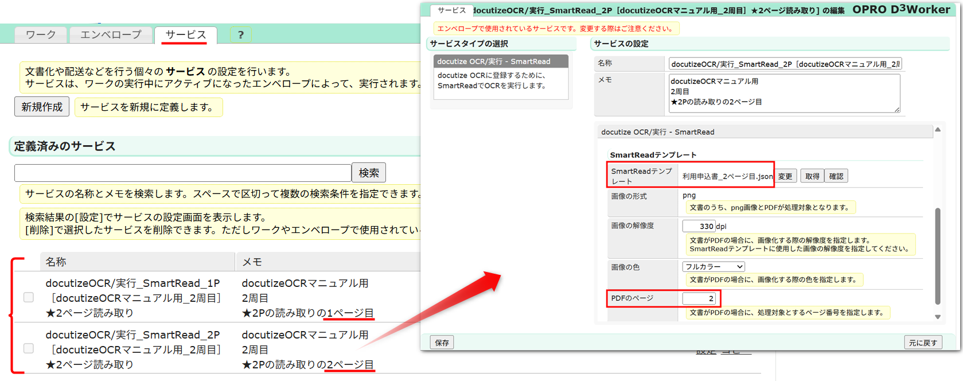Screen dimensions: 963x381
Task: Click the docutizeOCR/実行_SmartRead_1P name text
Action: click(x=132, y=283)
